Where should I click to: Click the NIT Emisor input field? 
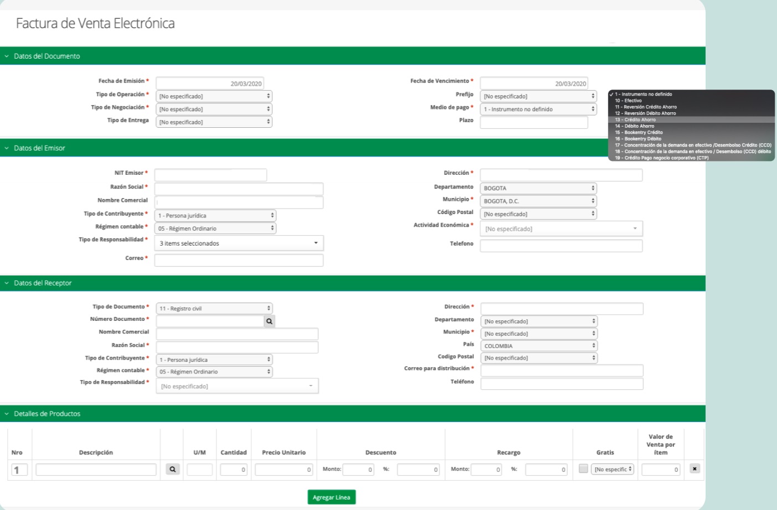210,175
